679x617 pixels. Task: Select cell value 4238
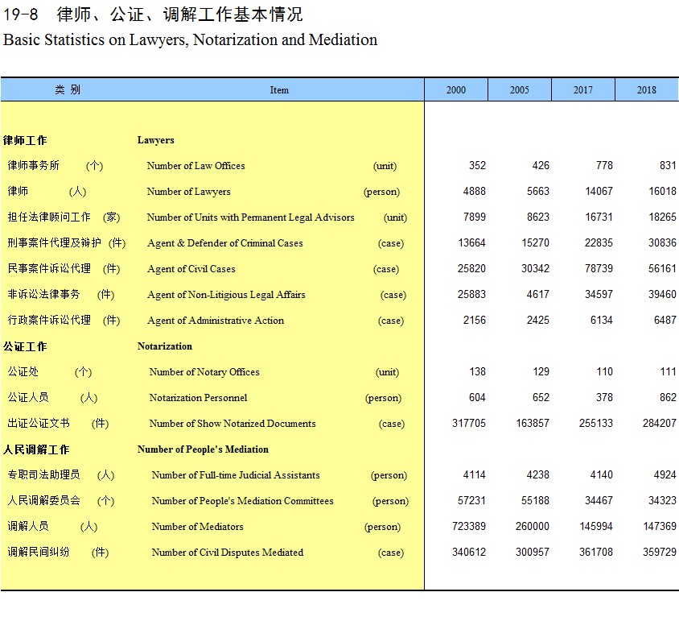point(538,474)
